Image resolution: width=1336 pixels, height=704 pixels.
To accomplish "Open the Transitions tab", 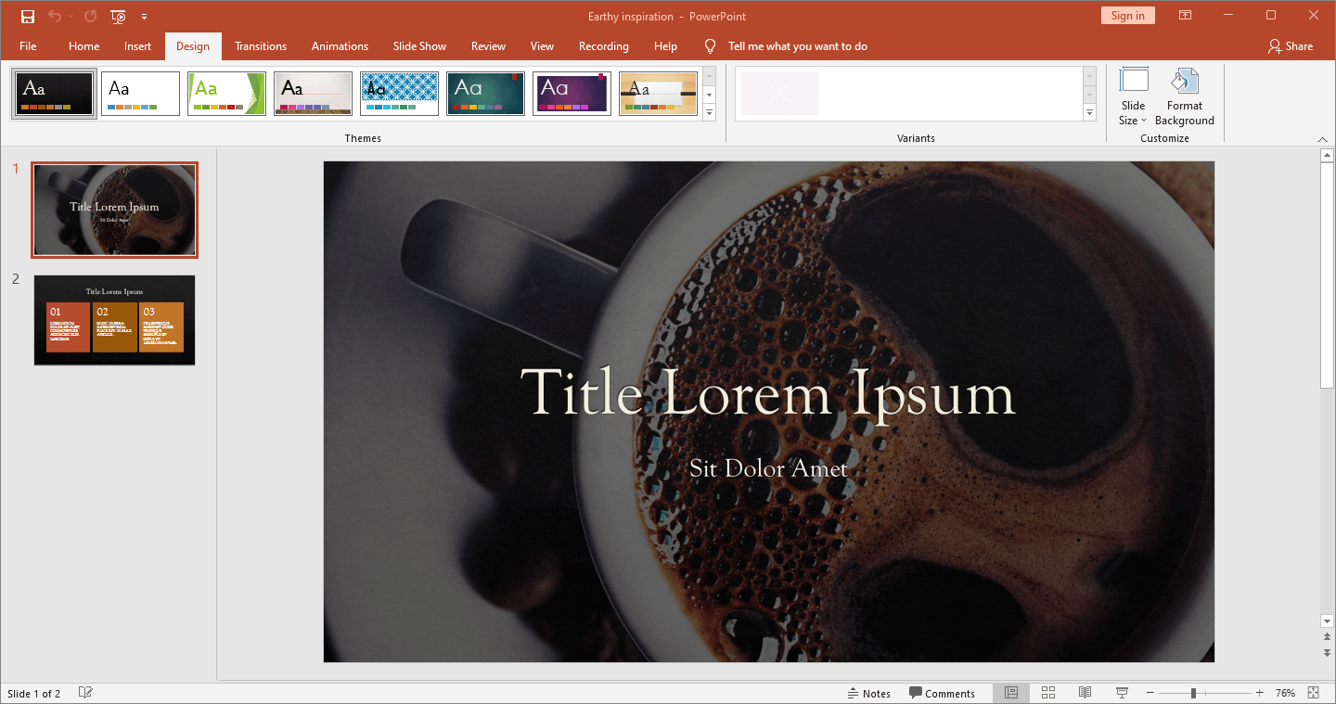I will pyautogui.click(x=261, y=46).
